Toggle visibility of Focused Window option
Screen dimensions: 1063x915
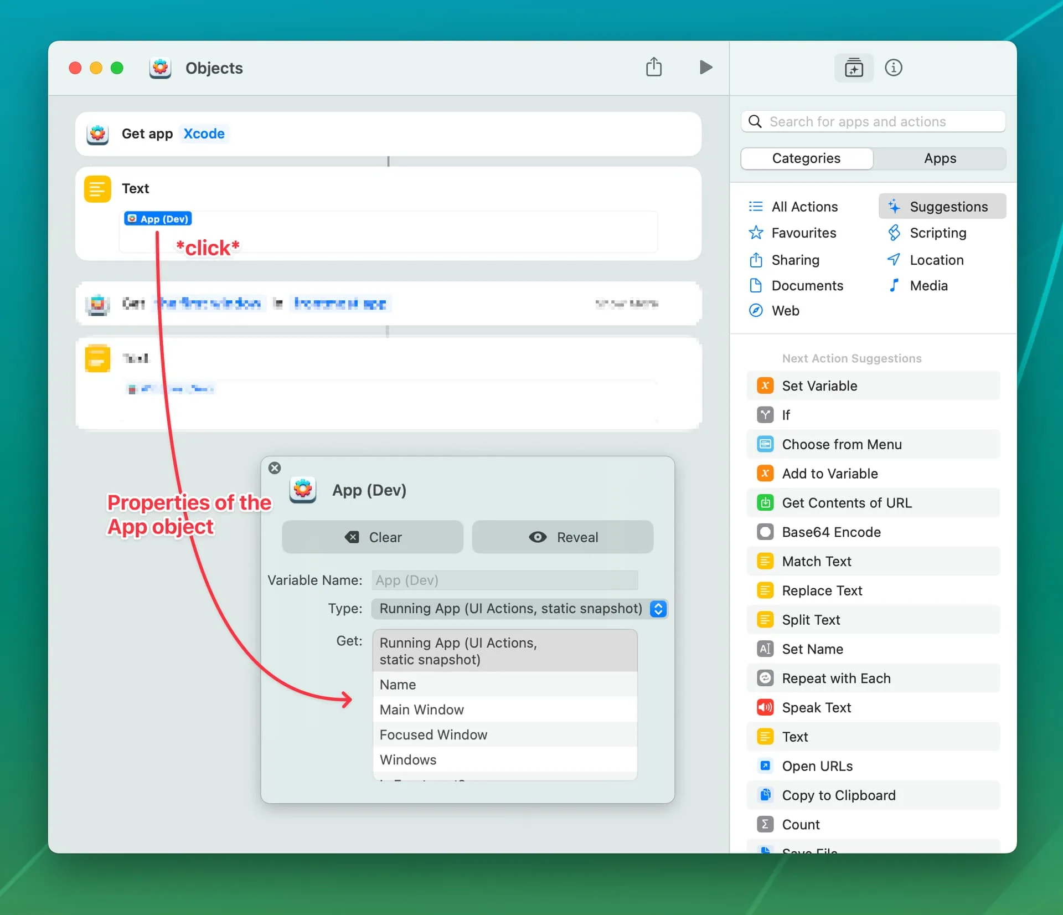click(503, 734)
